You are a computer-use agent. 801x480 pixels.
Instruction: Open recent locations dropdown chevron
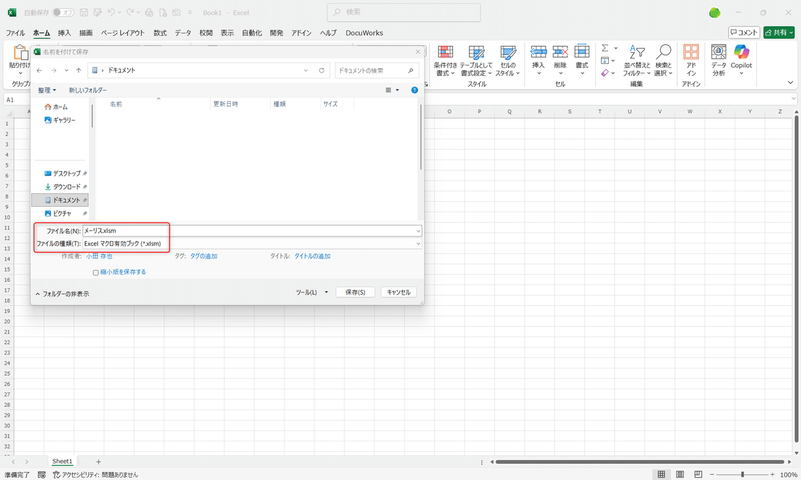coord(66,70)
